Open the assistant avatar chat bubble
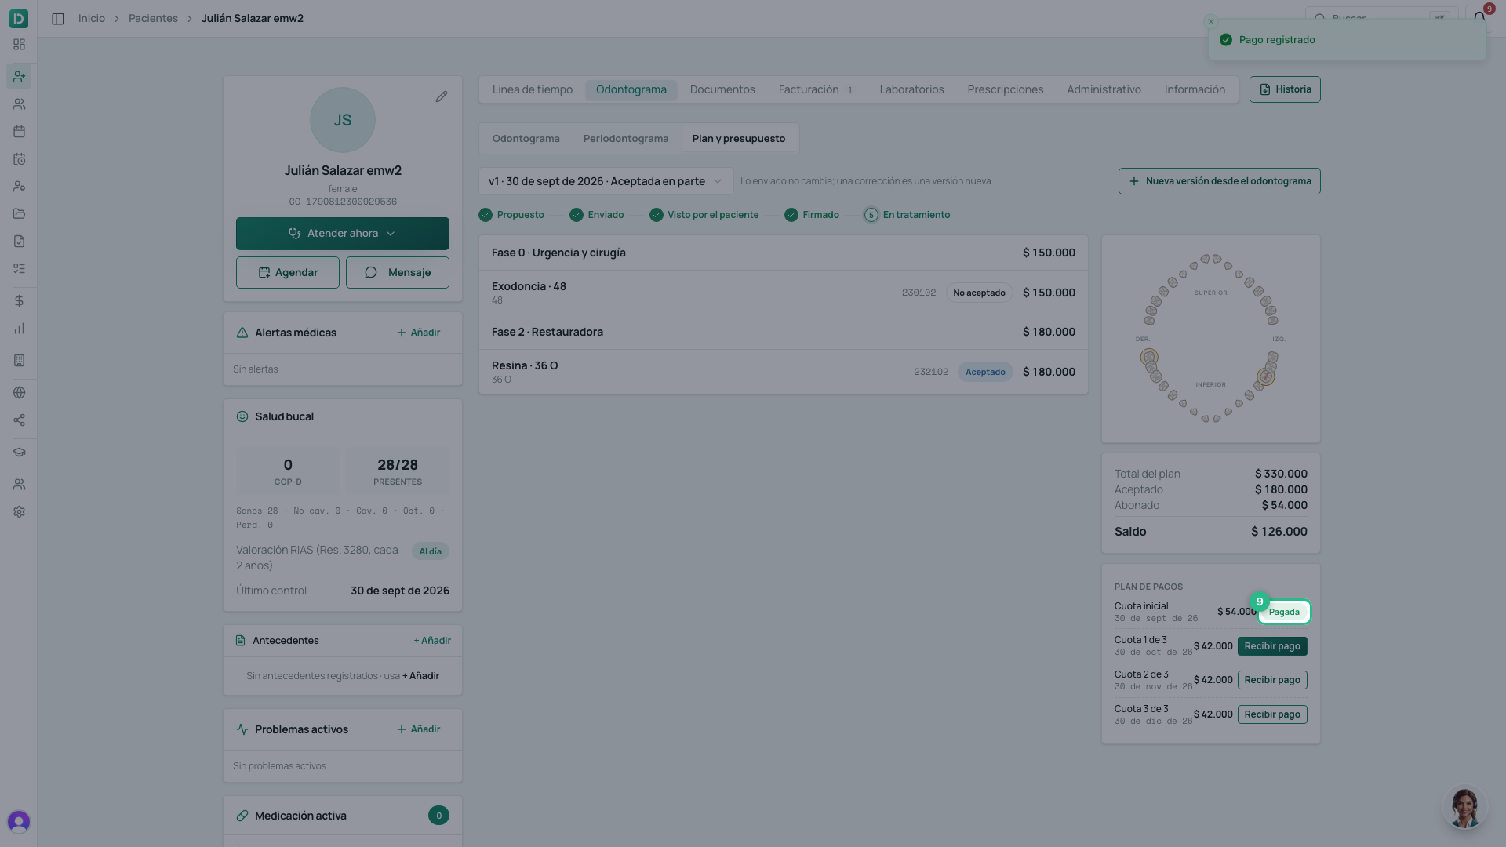This screenshot has height=847, width=1506. 1464,808
